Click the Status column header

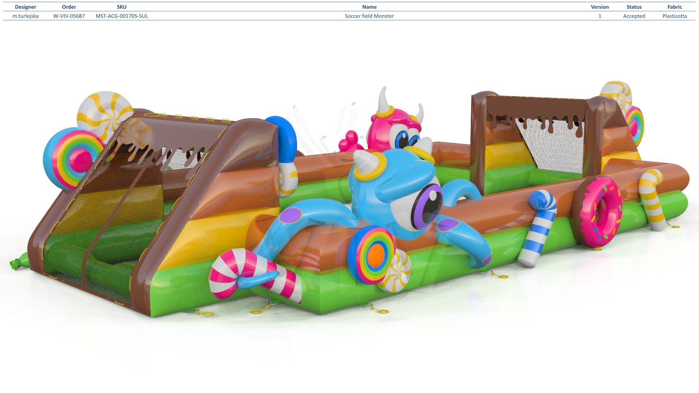point(634,7)
